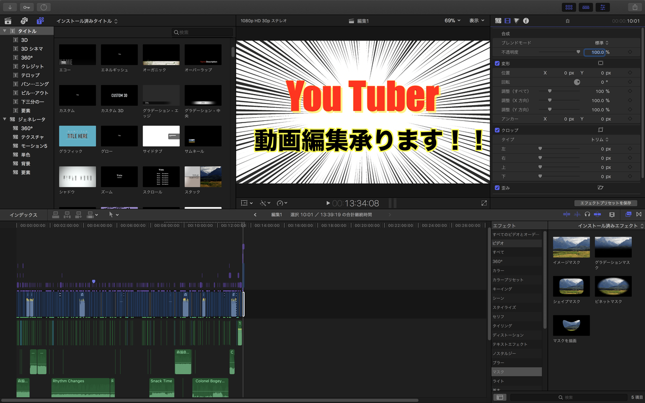Toggle the effects browser icon
Image resolution: width=645 pixels, height=403 pixels.
click(x=629, y=214)
